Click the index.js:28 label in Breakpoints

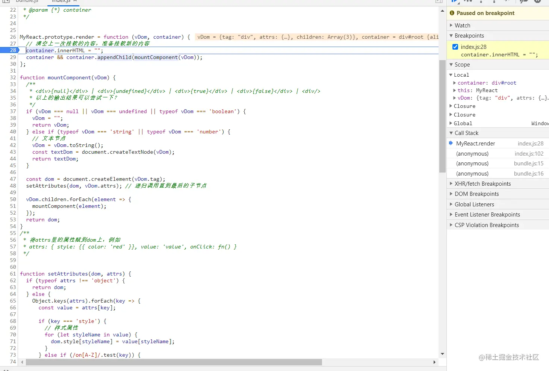pyautogui.click(x=473, y=47)
